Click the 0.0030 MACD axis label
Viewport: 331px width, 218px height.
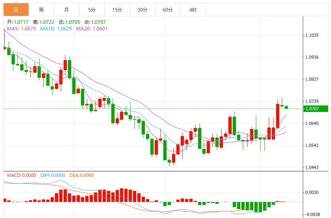point(312,192)
